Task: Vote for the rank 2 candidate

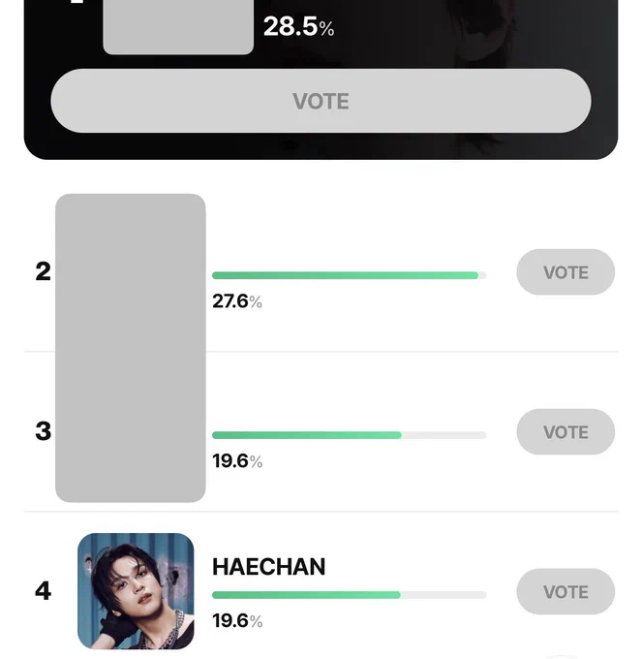Action: (x=566, y=272)
